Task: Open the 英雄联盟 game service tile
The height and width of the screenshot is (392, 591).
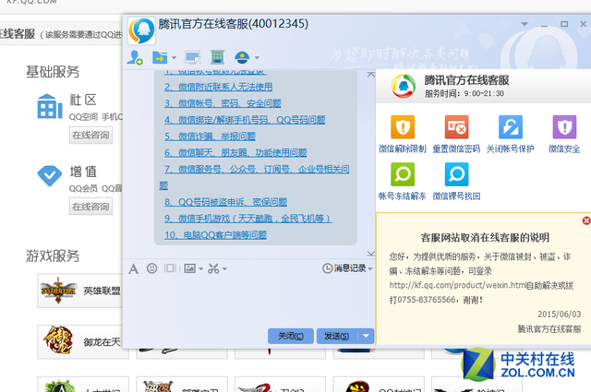Action: [80, 291]
